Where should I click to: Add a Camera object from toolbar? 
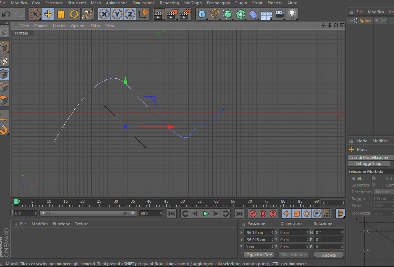click(x=279, y=14)
